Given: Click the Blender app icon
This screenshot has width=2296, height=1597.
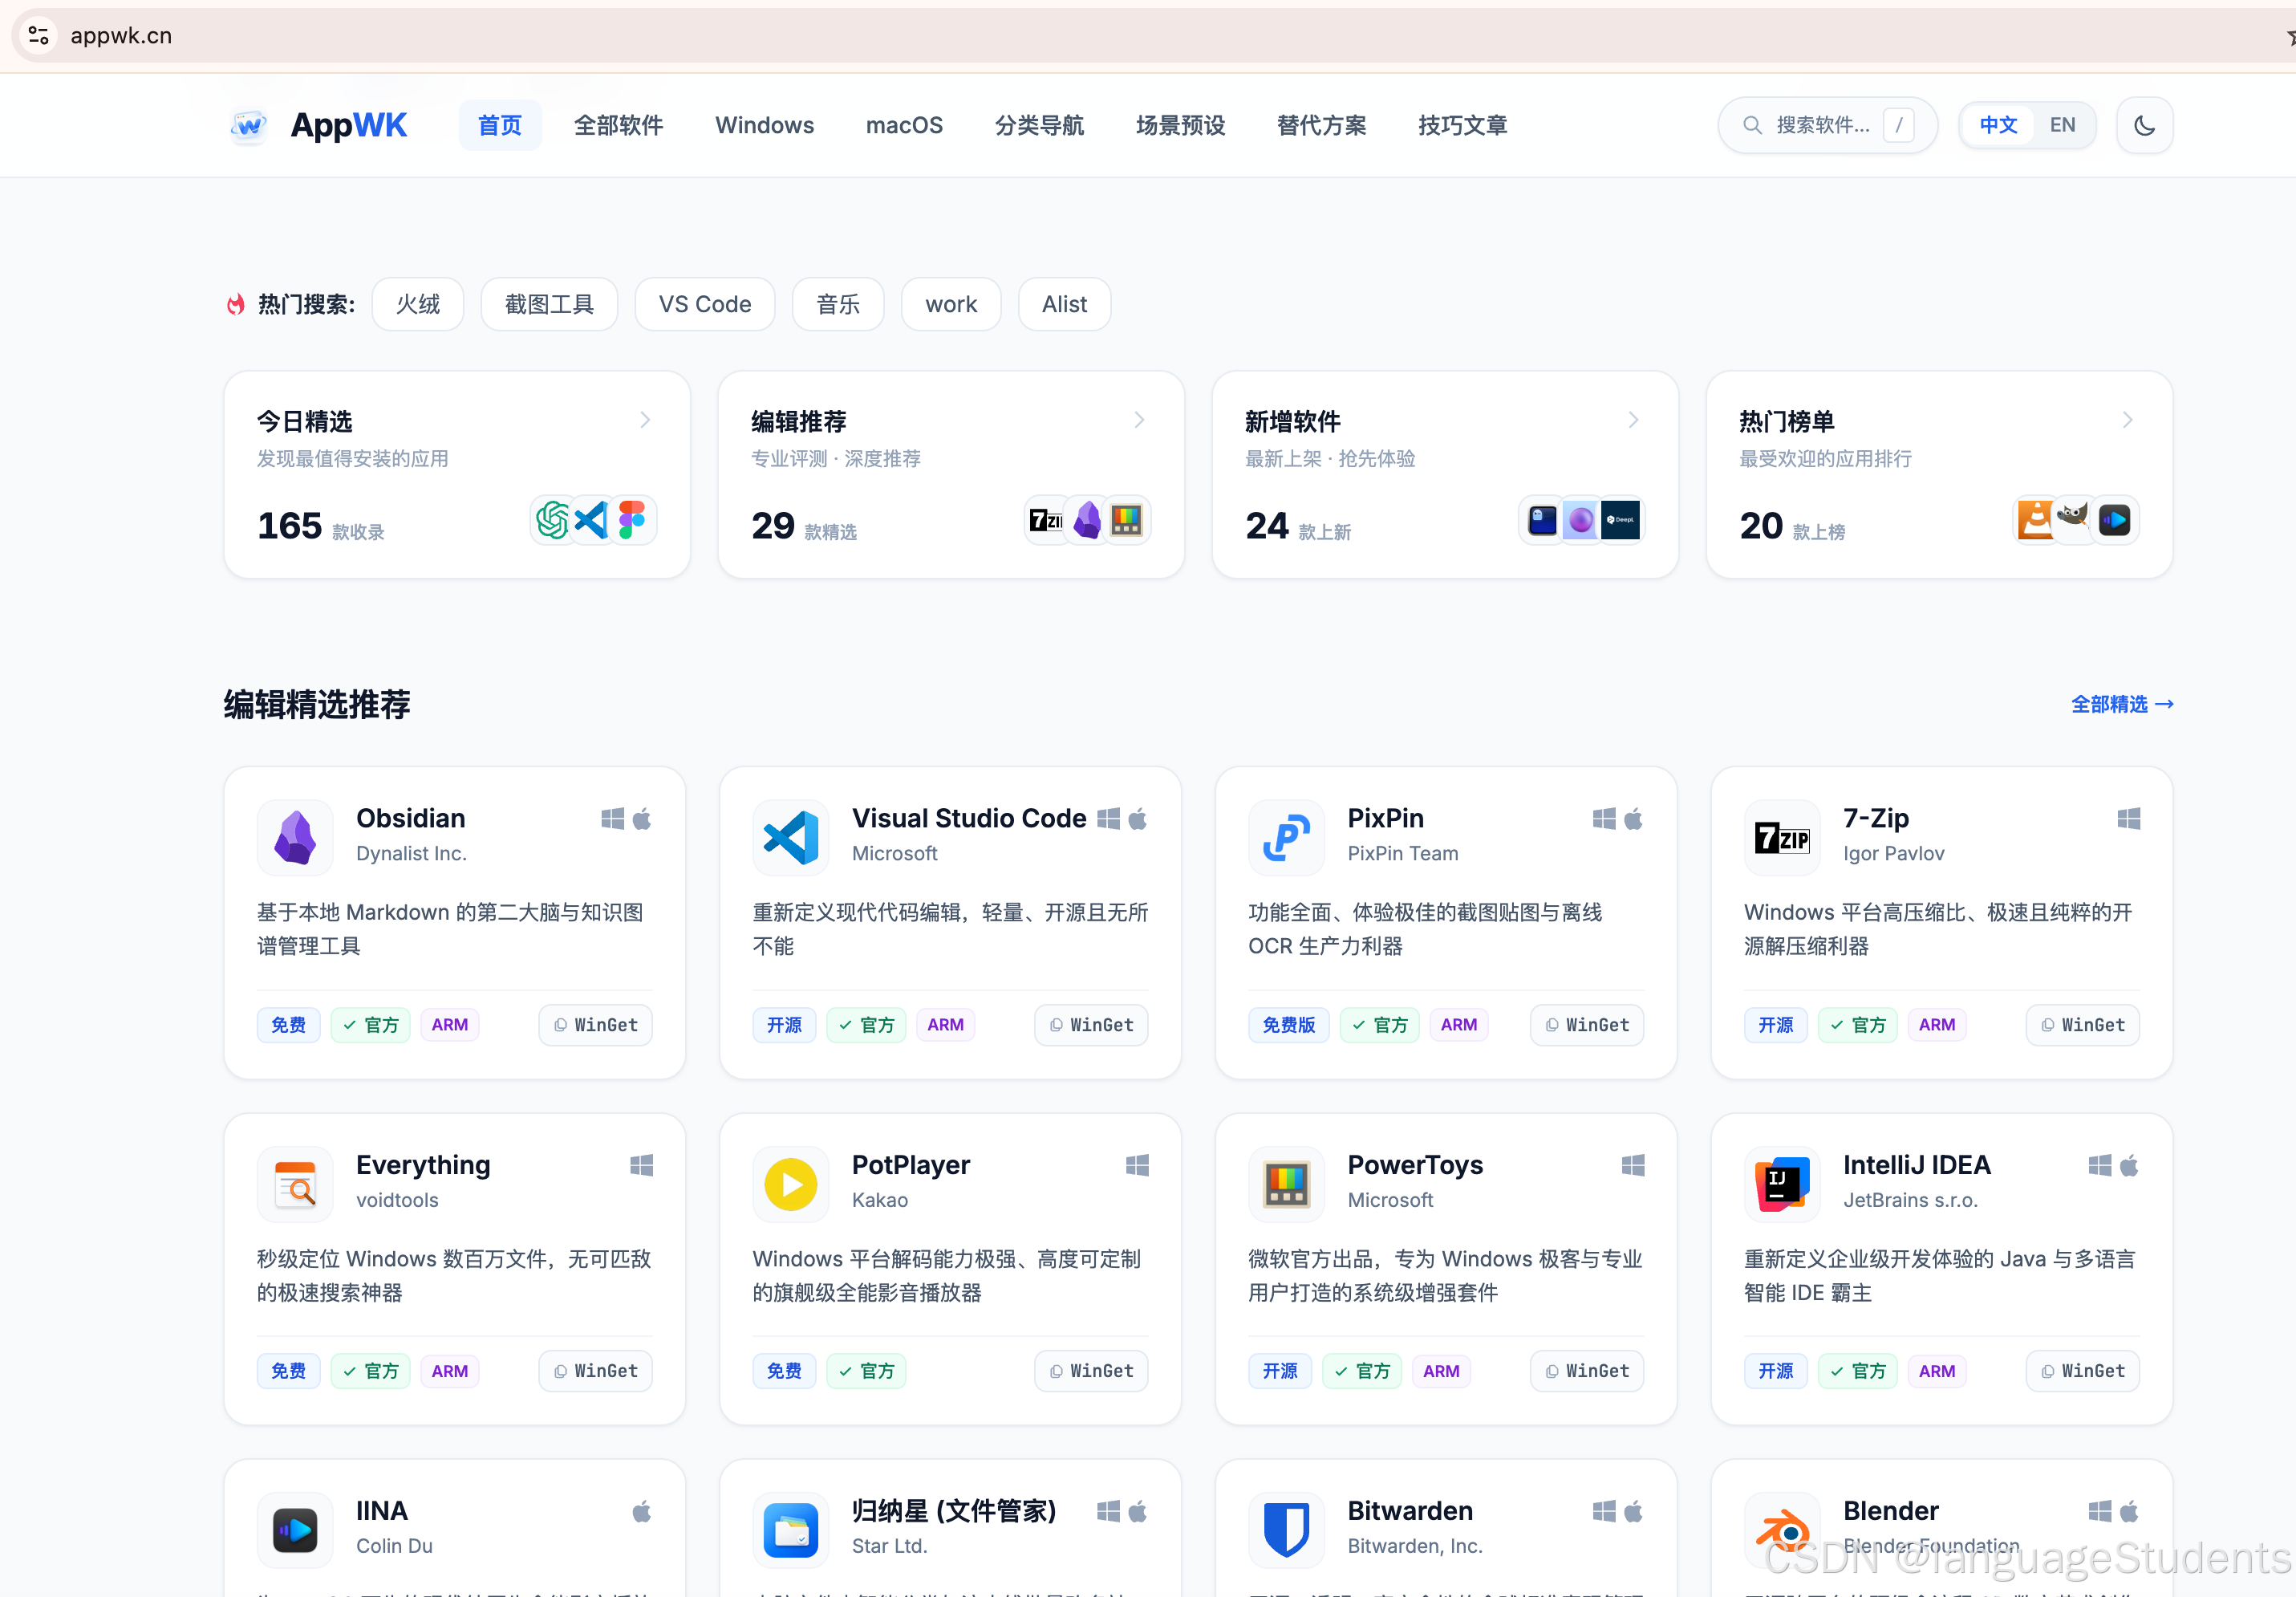Looking at the screenshot, I should 1782,1530.
